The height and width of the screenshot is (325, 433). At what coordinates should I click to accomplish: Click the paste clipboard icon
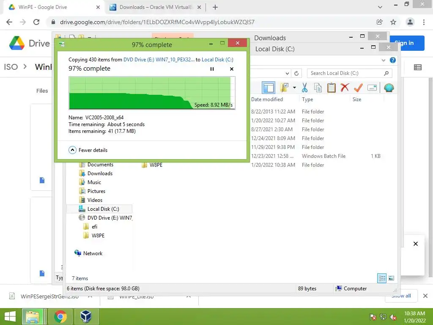pyautogui.click(x=332, y=88)
